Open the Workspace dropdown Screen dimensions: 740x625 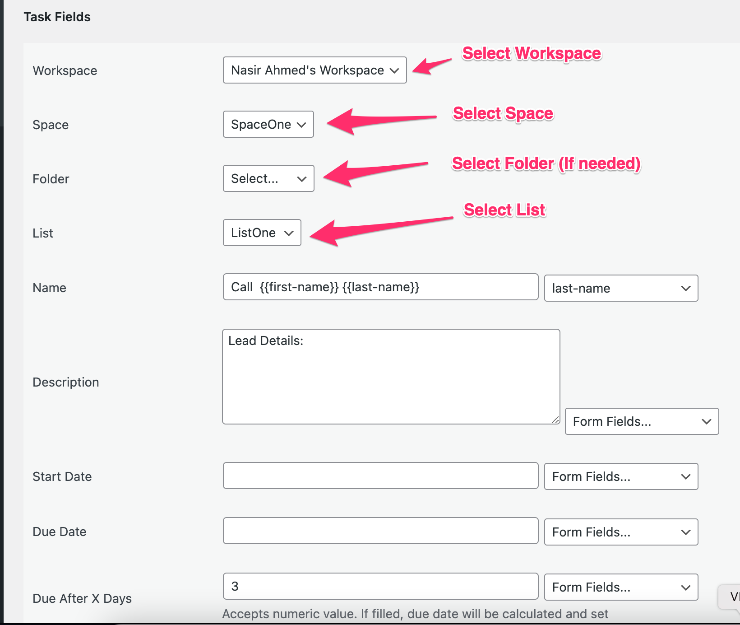(x=314, y=70)
